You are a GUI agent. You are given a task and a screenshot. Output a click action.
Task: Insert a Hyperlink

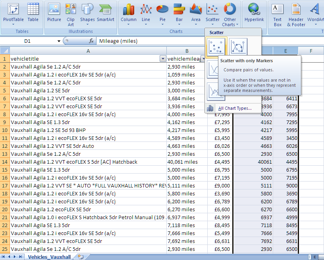tap(254, 13)
